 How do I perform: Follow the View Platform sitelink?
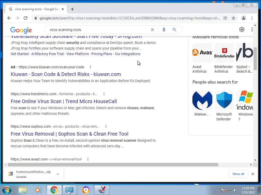77,54
